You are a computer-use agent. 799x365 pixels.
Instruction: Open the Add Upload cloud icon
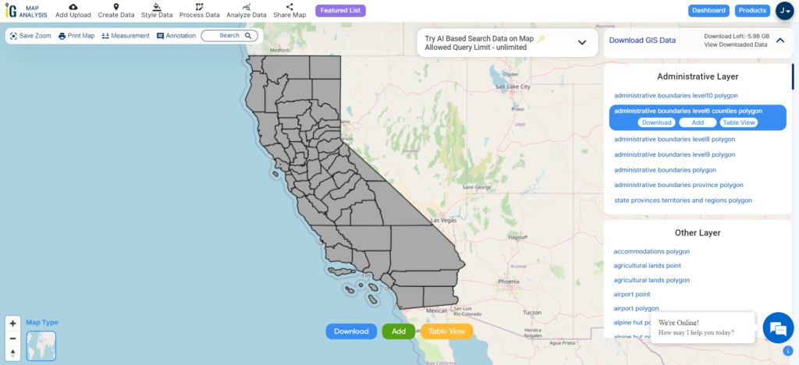(73, 6)
